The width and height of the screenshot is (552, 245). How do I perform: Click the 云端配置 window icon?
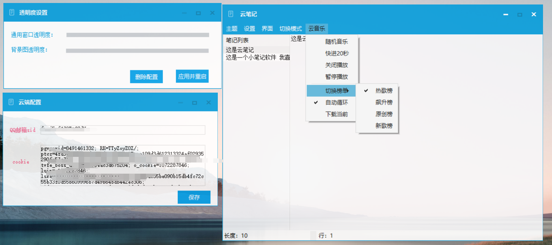(10, 102)
